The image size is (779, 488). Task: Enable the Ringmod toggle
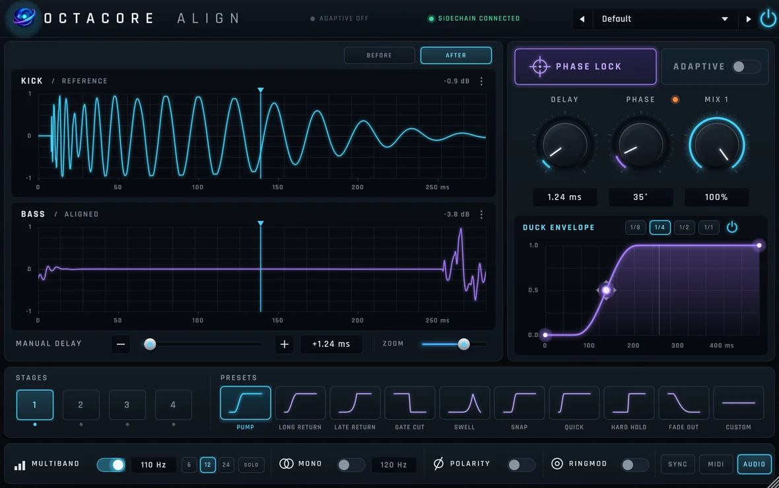tap(634, 465)
